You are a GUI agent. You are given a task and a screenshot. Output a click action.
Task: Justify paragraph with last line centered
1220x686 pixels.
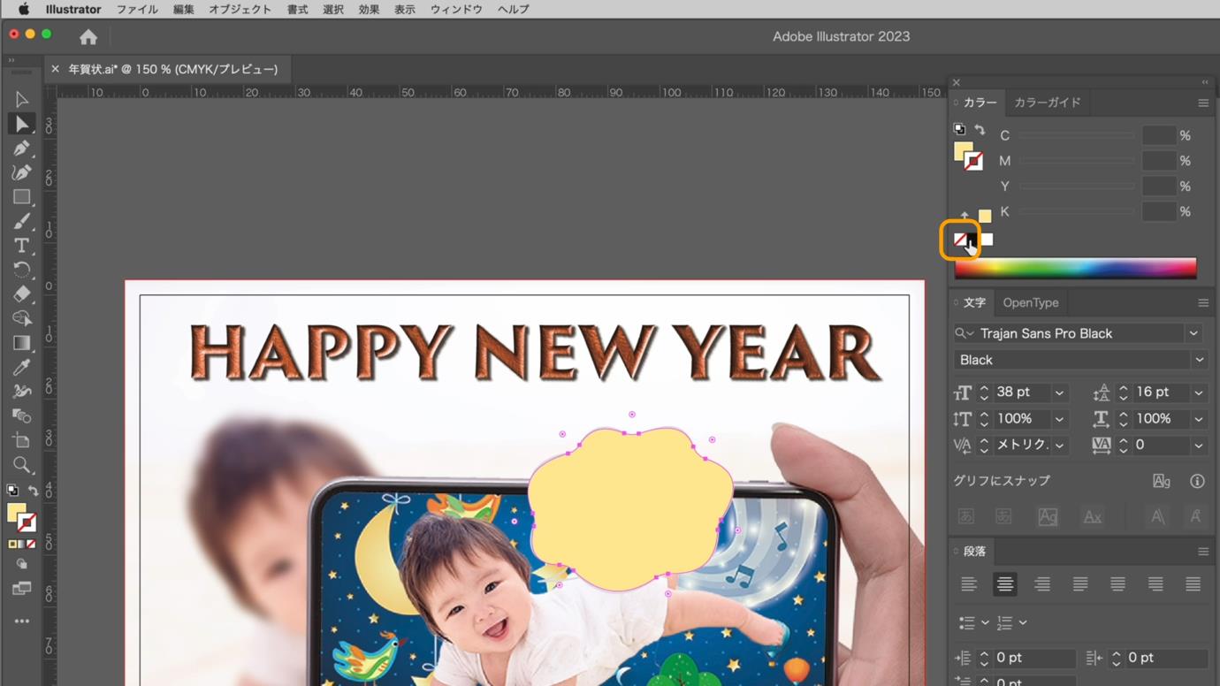click(x=1118, y=584)
